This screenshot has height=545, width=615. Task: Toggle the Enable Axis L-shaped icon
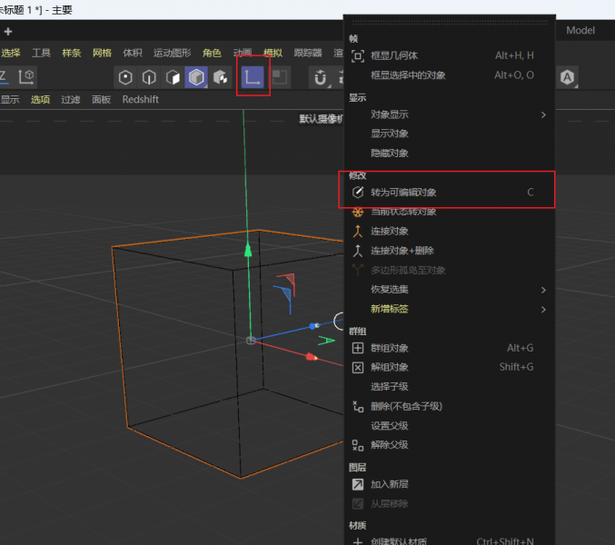tap(253, 77)
